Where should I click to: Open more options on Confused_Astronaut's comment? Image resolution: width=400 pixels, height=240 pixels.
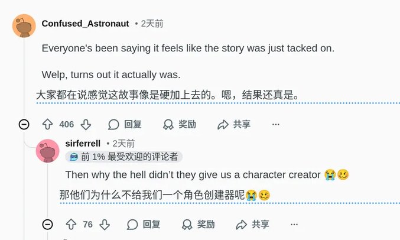tap(275, 124)
